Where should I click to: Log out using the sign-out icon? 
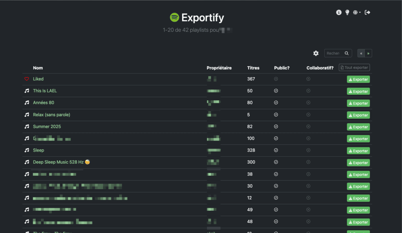(x=367, y=12)
